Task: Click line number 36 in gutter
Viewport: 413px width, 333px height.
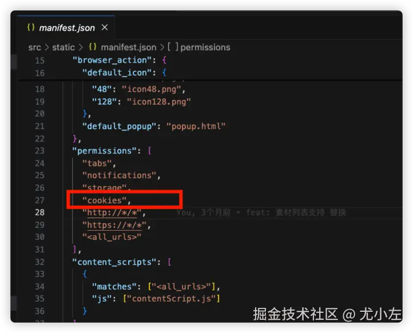Action: coord(40,311)
